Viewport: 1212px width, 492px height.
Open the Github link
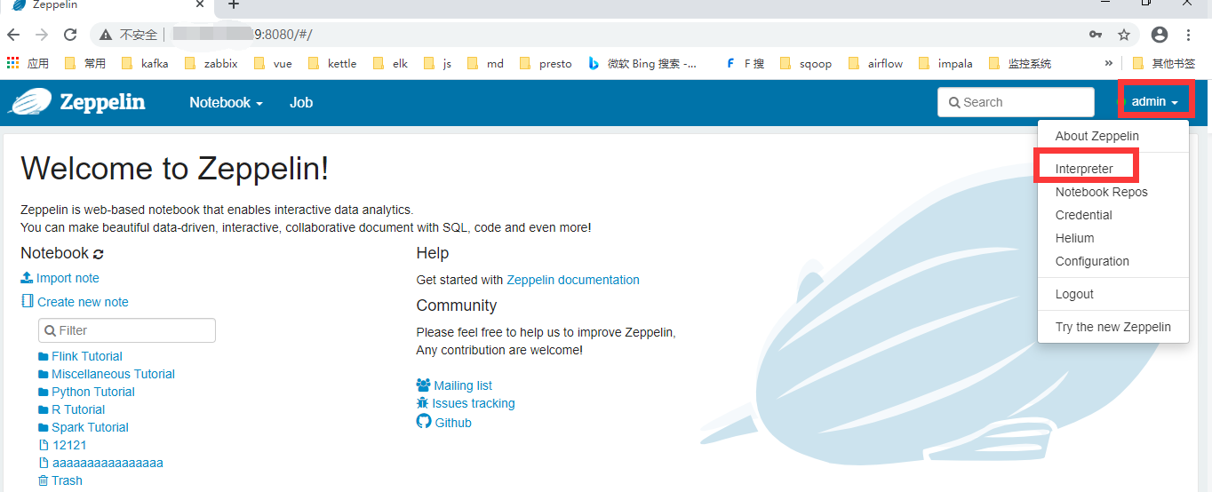[444, 422]
